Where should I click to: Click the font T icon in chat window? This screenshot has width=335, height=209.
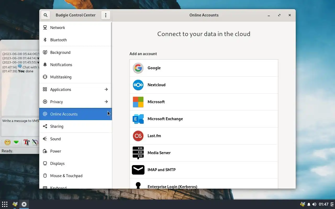tap(26, 142)
